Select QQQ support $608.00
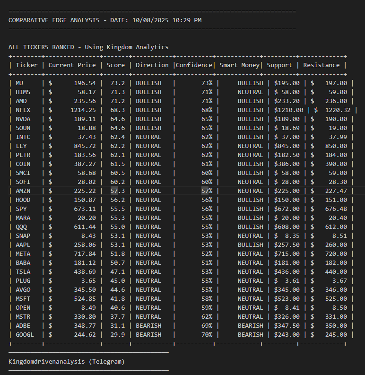The image size is (365, 375). [287, 227]
